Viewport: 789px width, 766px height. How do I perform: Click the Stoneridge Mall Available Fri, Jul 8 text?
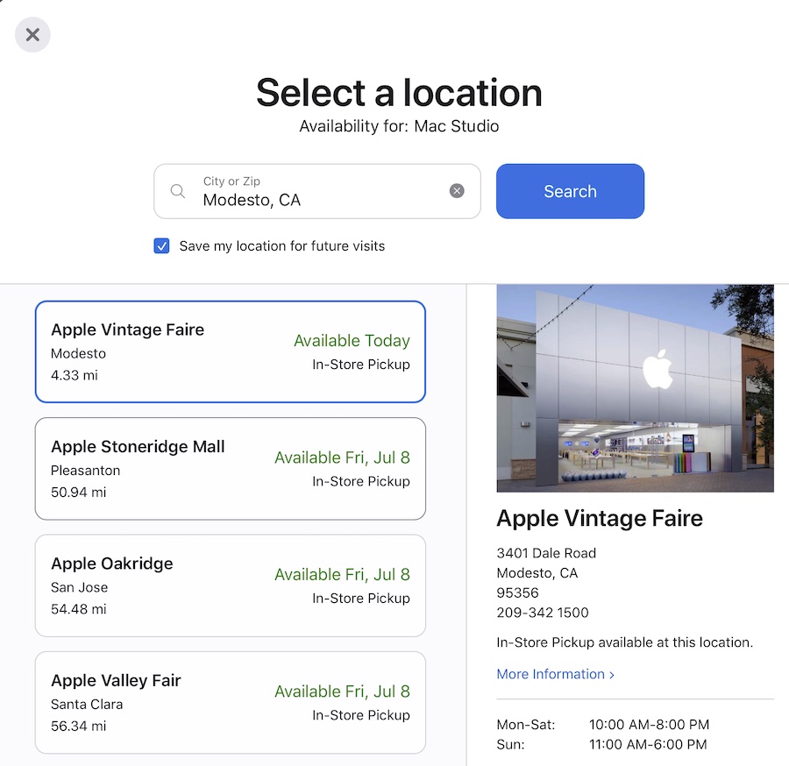[342, 457]
